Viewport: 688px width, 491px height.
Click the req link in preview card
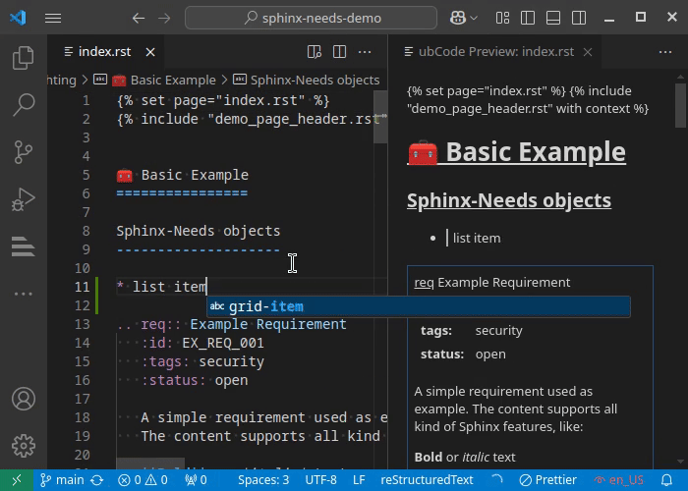(x=424, y=283)
